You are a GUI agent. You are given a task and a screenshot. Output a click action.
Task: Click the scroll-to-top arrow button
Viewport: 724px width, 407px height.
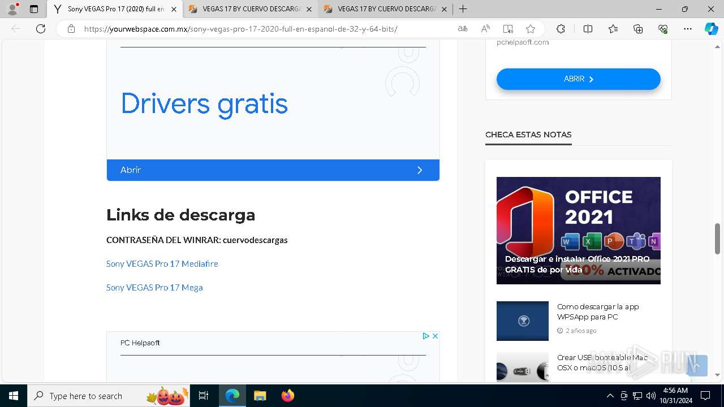pyautogui.click(x=697, y=366)
